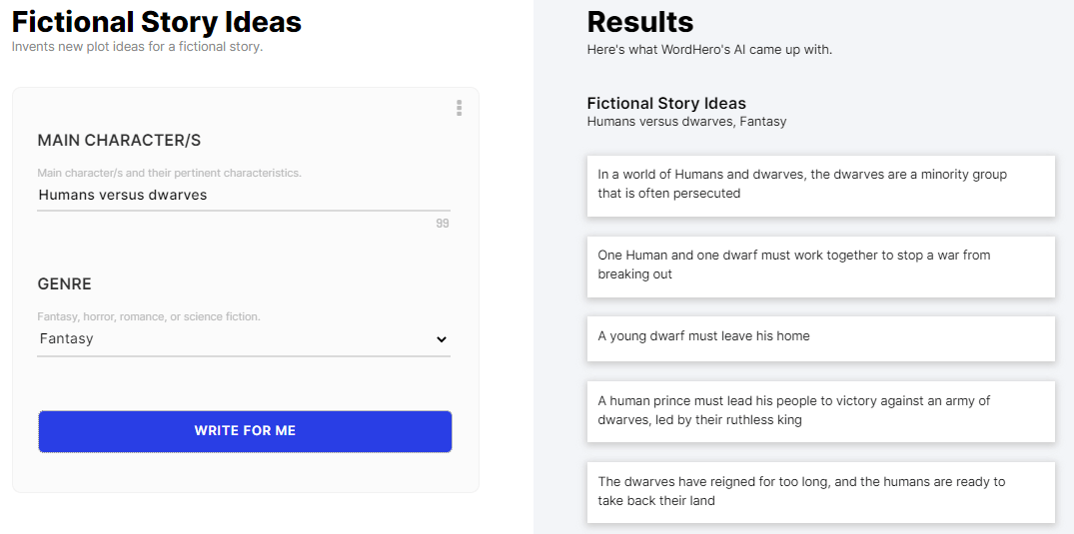Click the WRITE FOR ME button
This screenshot has height=534, width=1074.
pyautogui.click(x=245, y=431)
